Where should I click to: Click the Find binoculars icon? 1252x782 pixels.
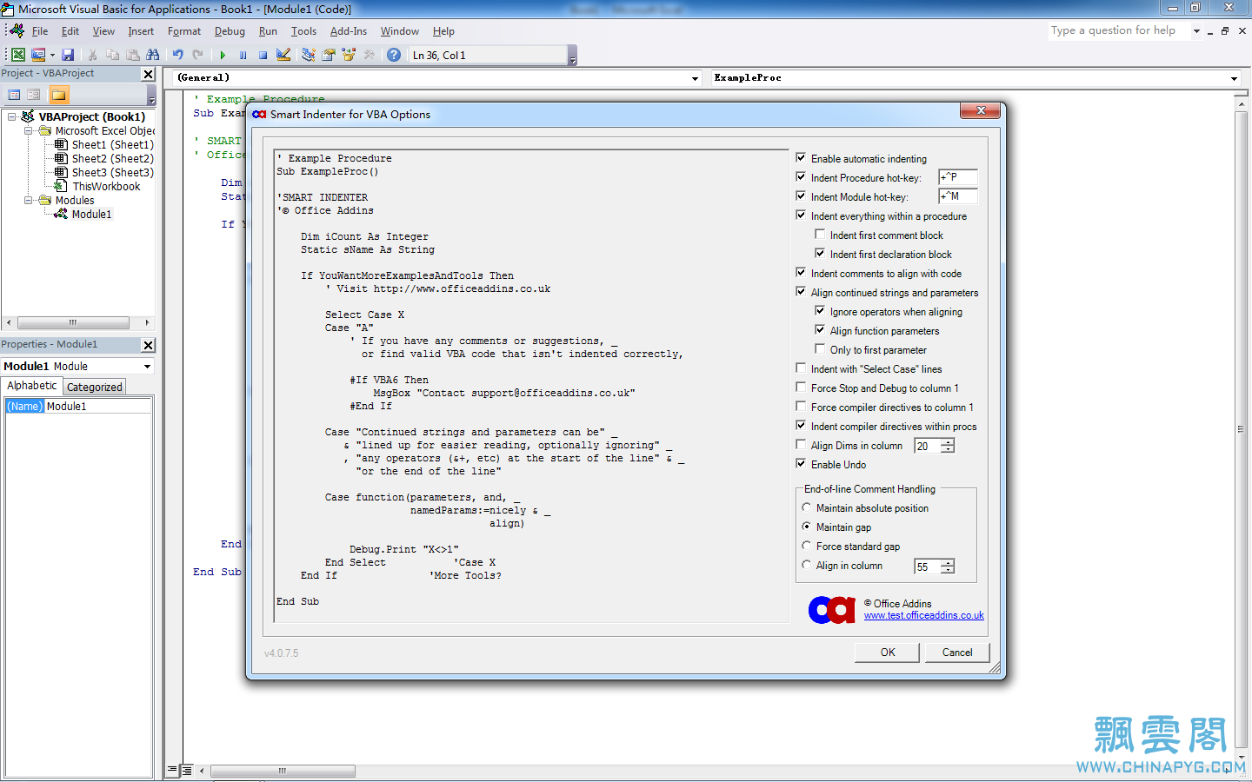(x=153, y=55)
